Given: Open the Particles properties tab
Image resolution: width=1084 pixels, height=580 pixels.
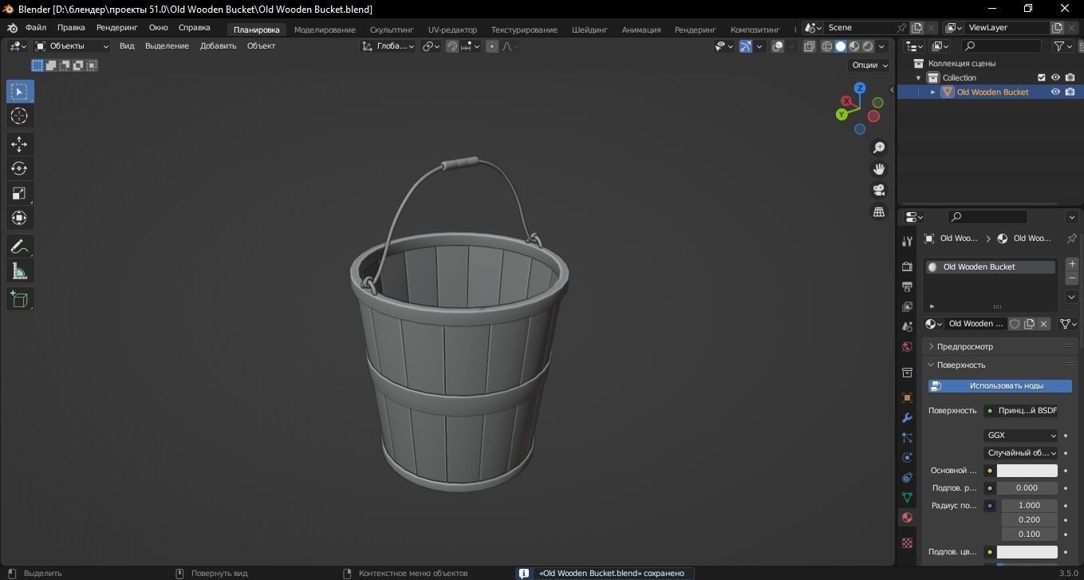Looking at the screenshot, I should coord(907,437).
